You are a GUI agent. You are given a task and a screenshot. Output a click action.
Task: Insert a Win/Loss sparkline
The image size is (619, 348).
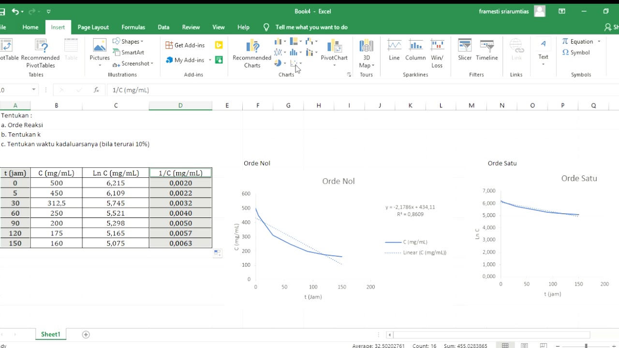click(437, 54)
